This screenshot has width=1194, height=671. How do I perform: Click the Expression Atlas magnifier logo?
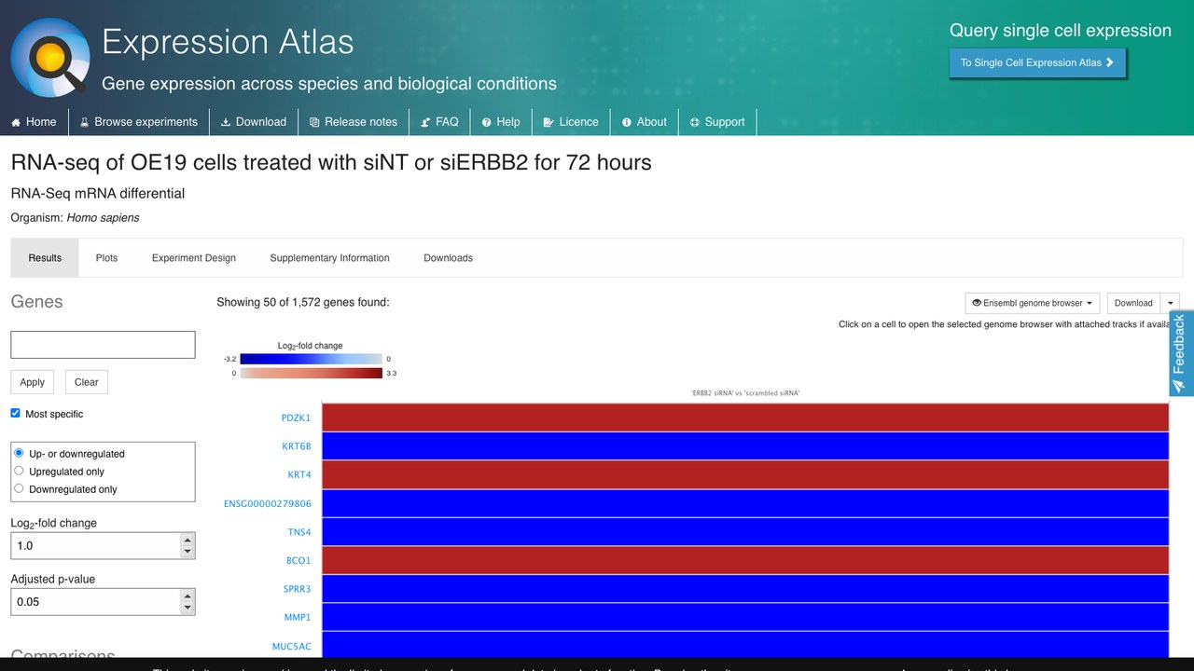coord(50,57)
